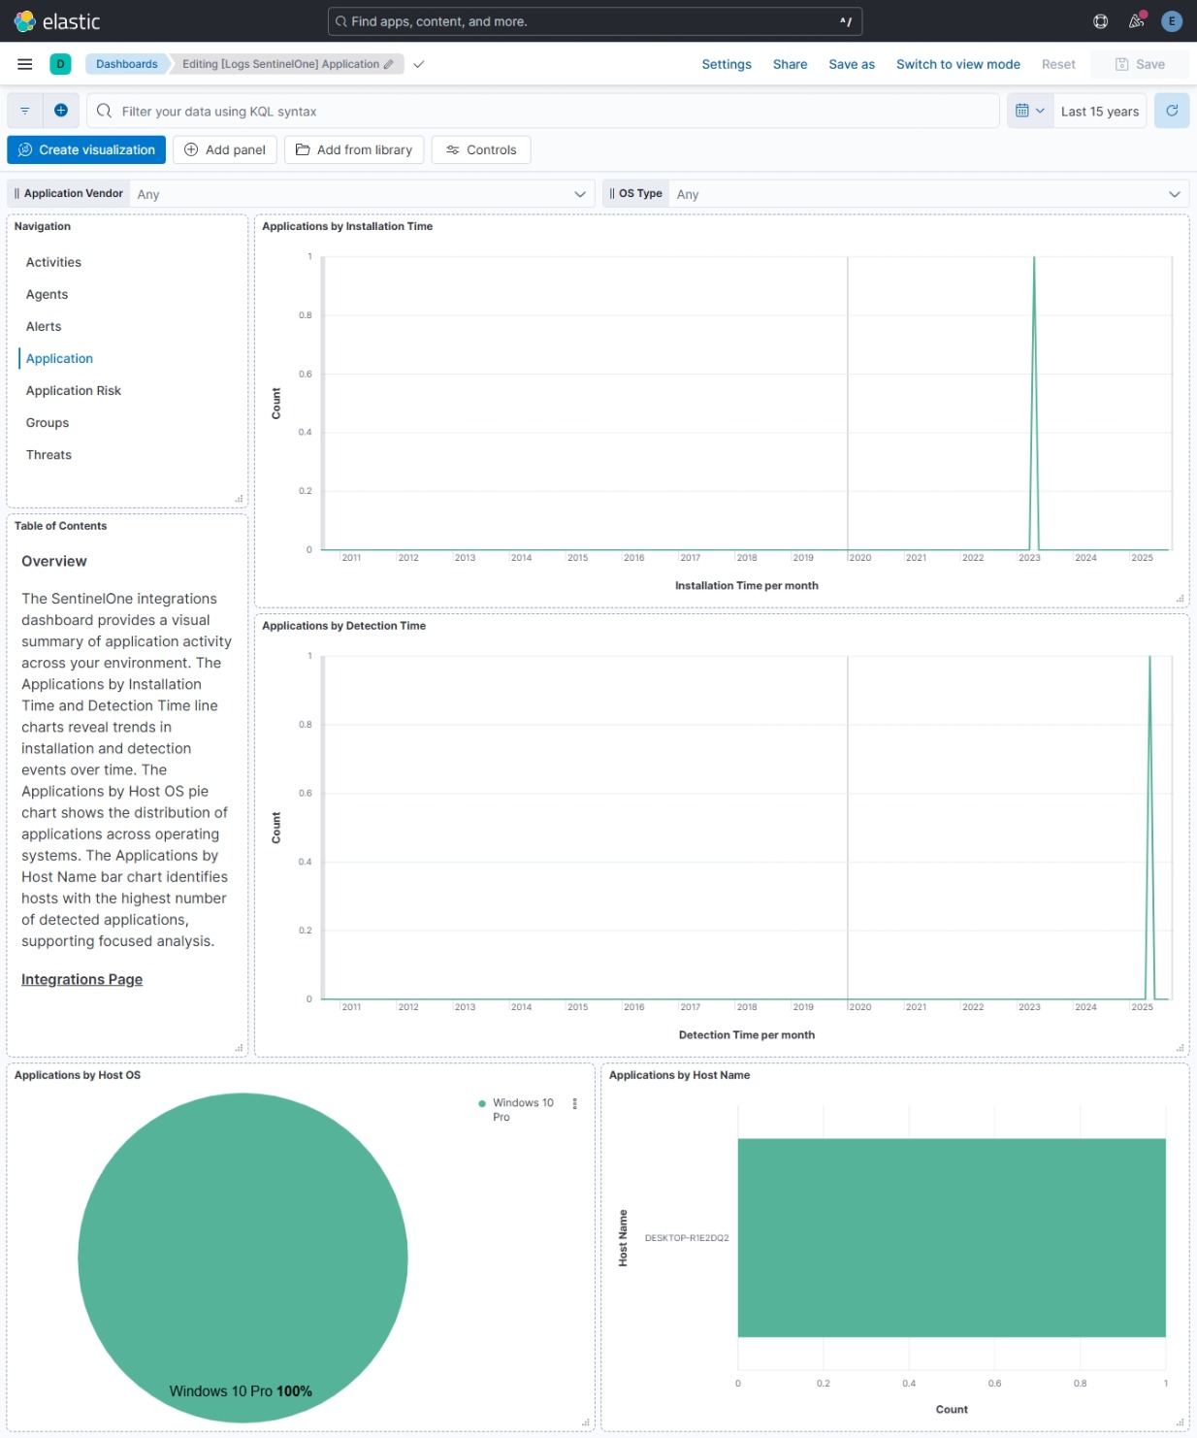This screenshot has width=1197, height=1438.
Task: Open notifications with the bell icon
Action: pyautogui.click(x=1136, y=21)
